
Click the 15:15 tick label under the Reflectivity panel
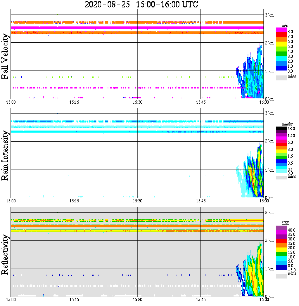(x=74, y=300)
